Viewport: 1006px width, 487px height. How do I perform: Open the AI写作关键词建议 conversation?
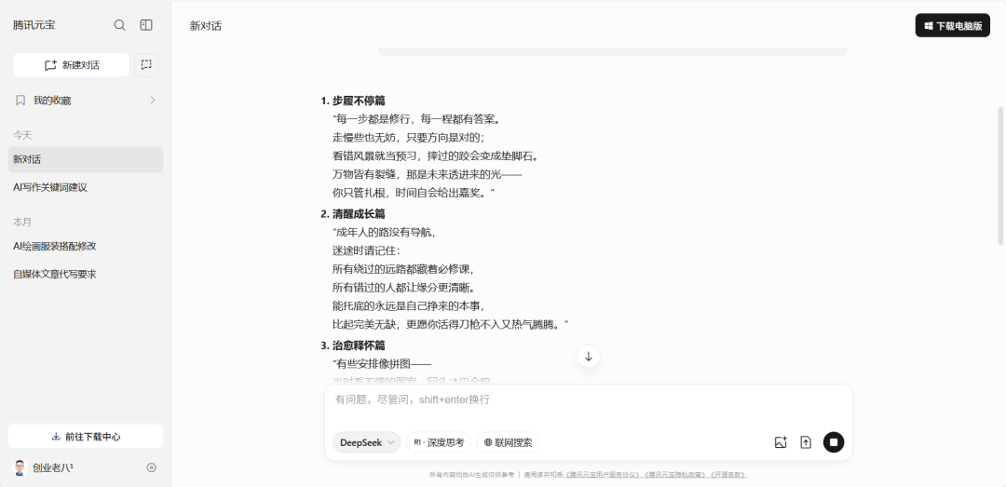point(50,187)
